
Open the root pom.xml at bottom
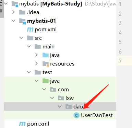point(38,124)
